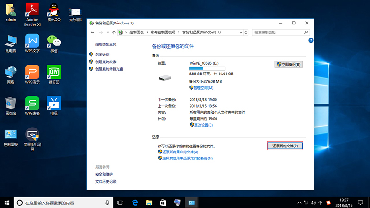Image resolution: width=370 pixels, height=208 pixels.
Task: Open 此电脑 desktop icon
Action: point(11,44)
